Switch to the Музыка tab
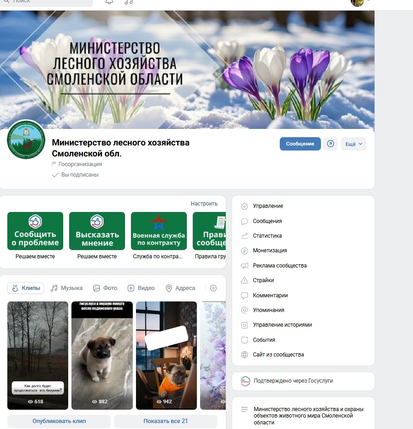This screenshot has height=429, width=413. 66,288
